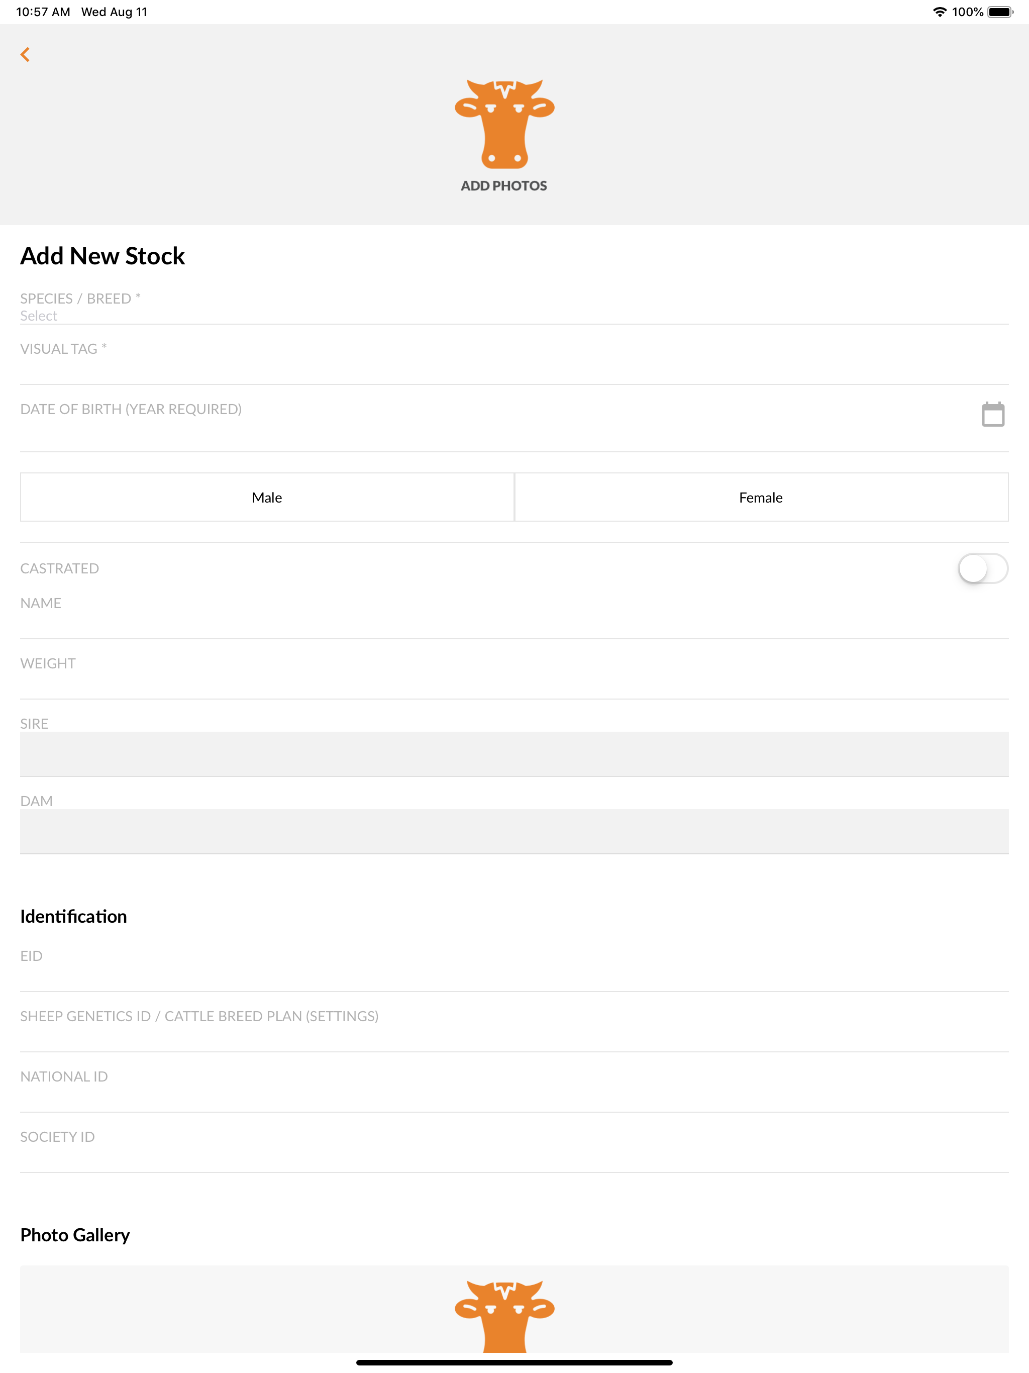Focus the EID input field

point(514,968)
